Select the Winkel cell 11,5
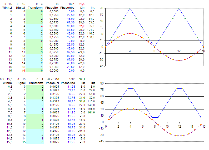The height and width of the screenshot is (150, 209). [9, 127]
